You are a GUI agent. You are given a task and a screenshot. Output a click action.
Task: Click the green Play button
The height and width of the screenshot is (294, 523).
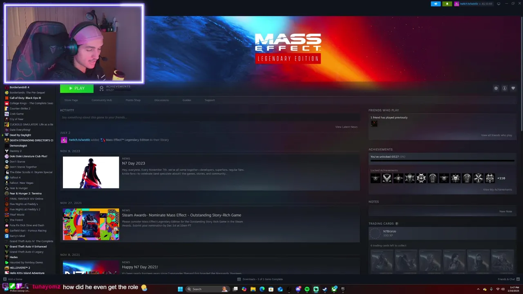(77, 88)
